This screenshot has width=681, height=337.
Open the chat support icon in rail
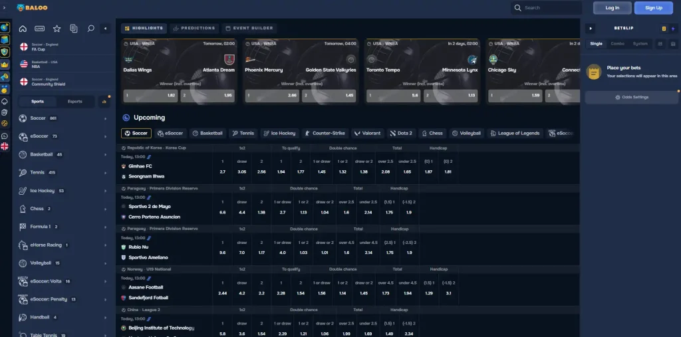(5, 136)
